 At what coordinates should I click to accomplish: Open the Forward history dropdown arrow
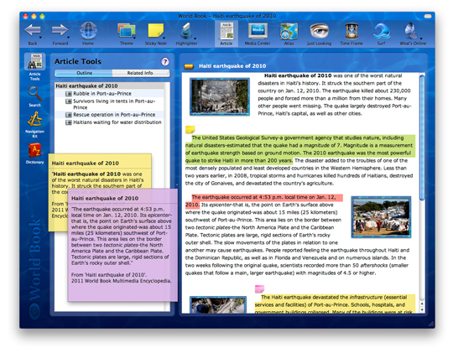(69, 38)
